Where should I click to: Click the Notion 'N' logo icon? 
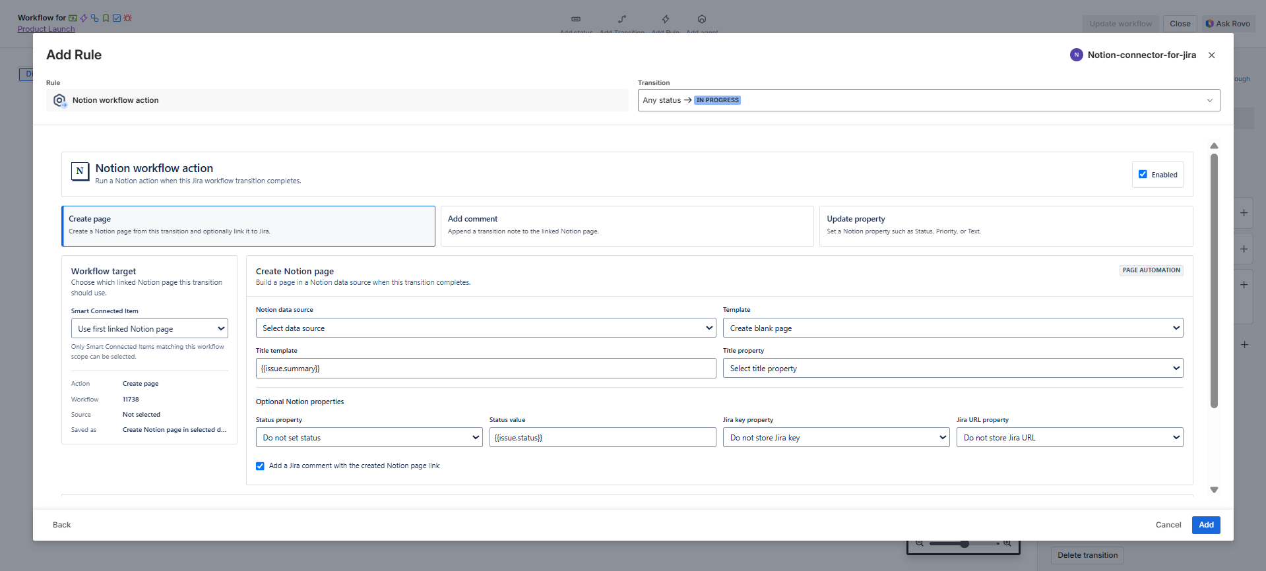coord(80,171)
